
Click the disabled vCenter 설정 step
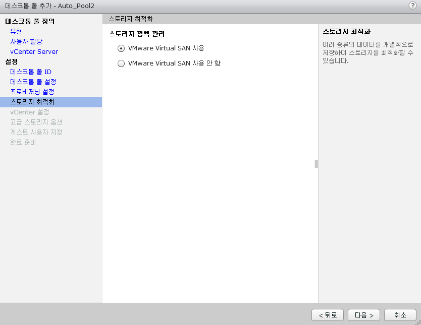(30, 112)
